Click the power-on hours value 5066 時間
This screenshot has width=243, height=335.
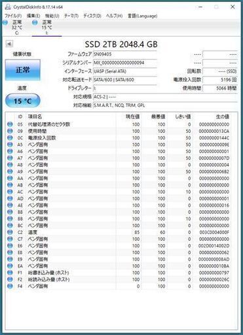[x=220, y=88]
